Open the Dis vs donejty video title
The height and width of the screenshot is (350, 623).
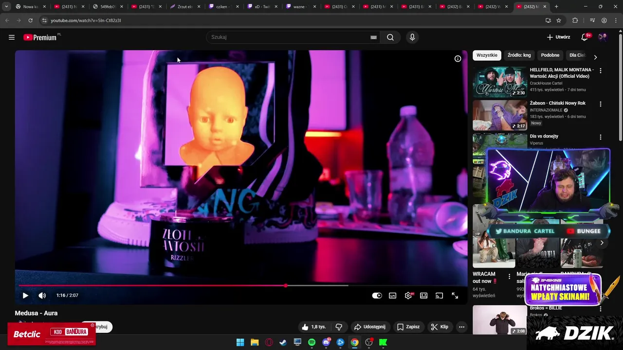(544, 136)
